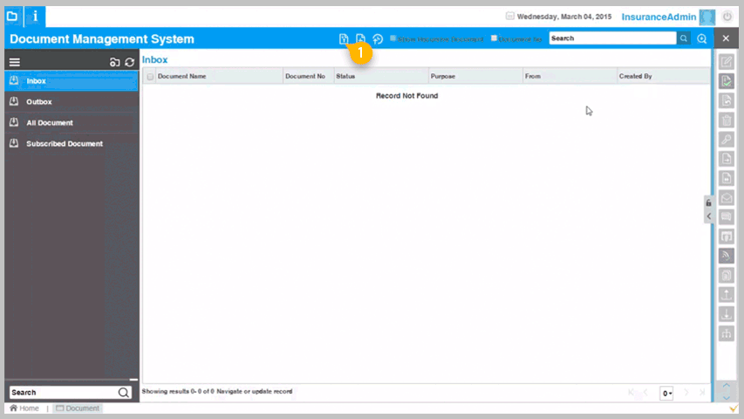This screenshot has width=744, height=419.
Task: Click the key icon in right toolbar
Action: tap(727, 140)
